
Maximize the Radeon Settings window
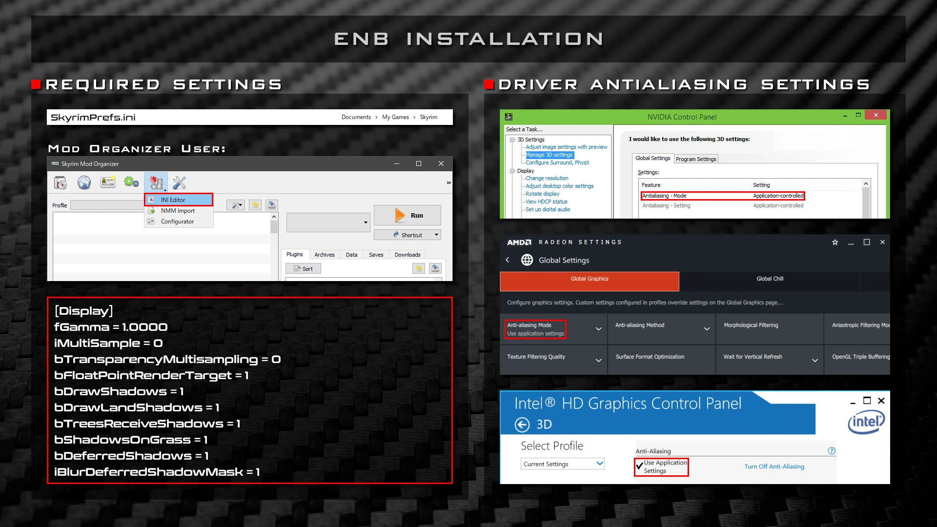867,242
